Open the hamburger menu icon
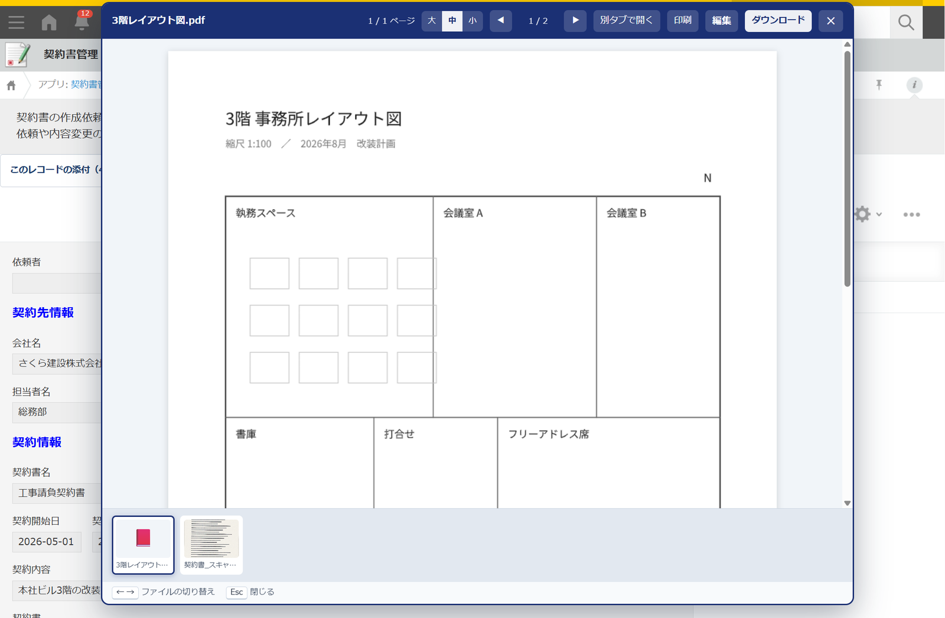The image size is (945, 618). pos(17,22)
